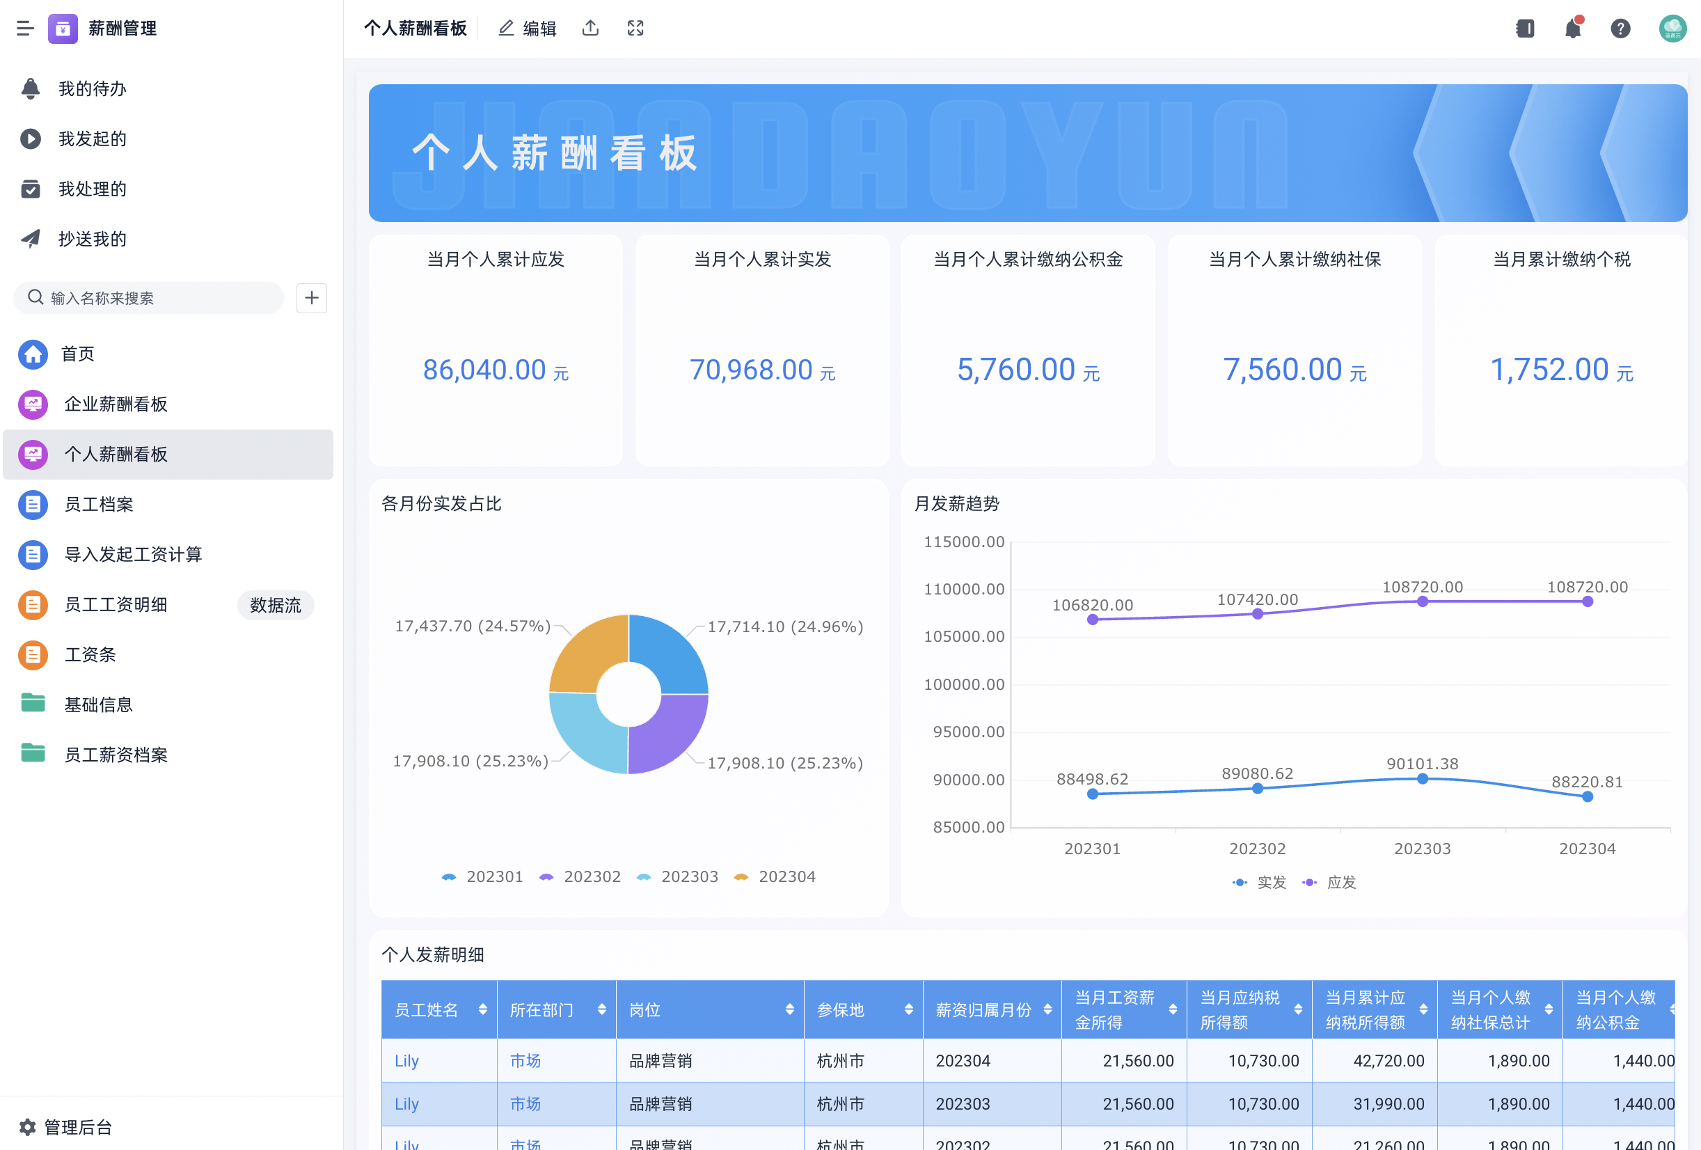Open 企业薪酬看板 in the sidebar
Screen dimensions: 1701x1150
pyautogui.click(x=116, y=404)
